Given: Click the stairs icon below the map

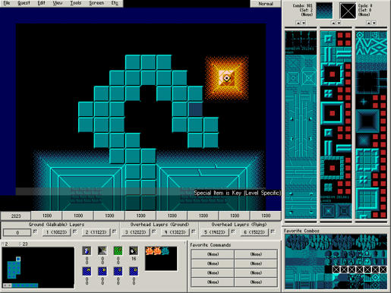Looking at the screenshot, I should 102,250.
